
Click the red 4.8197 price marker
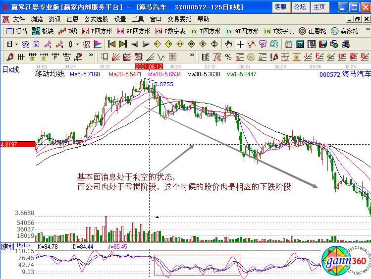pyautogui.click(x=17, y=144)
